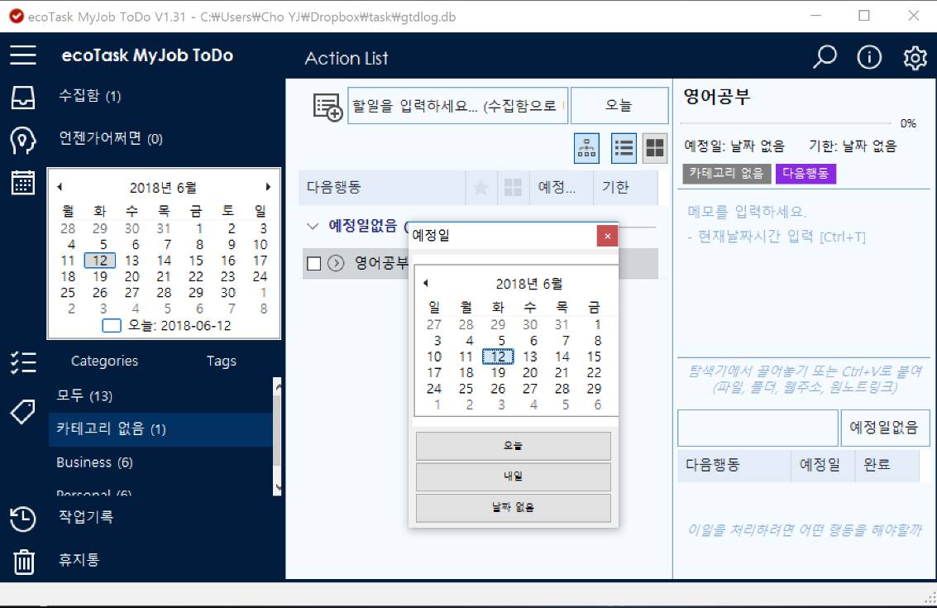Click the sidebar calendar icon
This screenshot has width=937, height=608.
(x=22, y=183)
